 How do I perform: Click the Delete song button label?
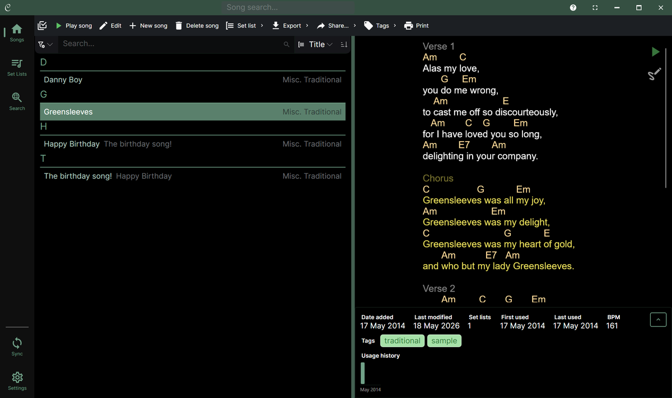202,26
